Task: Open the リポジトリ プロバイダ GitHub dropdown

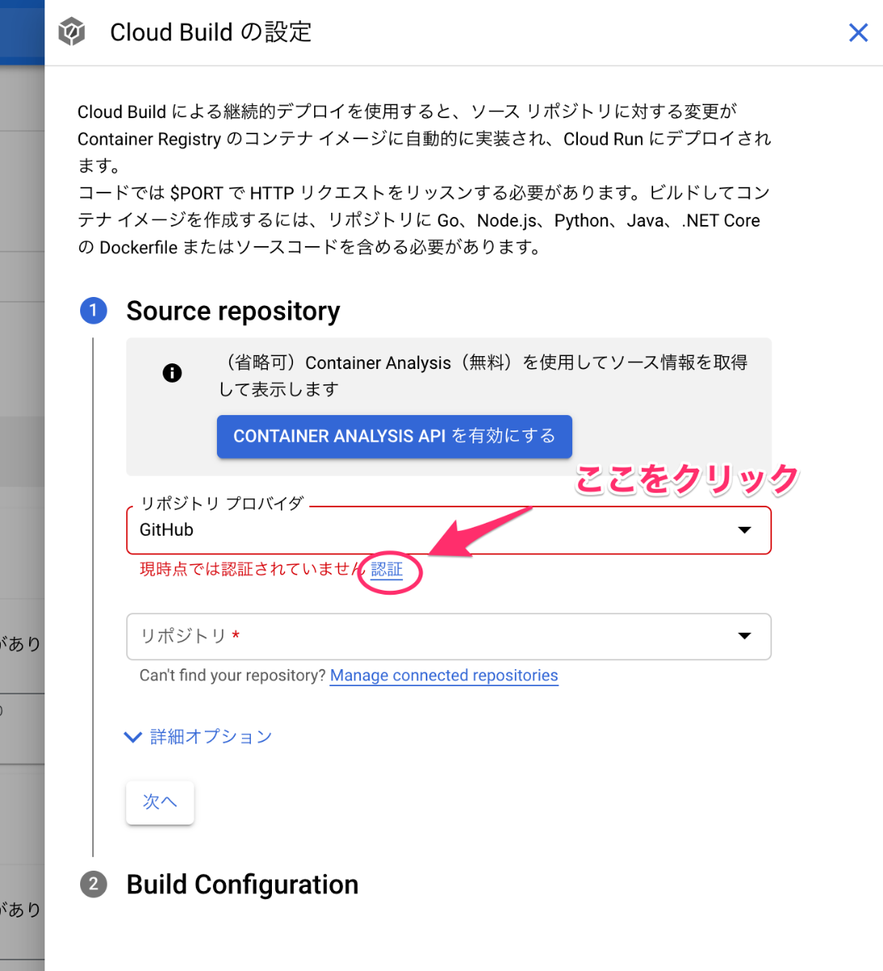Action: pos(448,530)
